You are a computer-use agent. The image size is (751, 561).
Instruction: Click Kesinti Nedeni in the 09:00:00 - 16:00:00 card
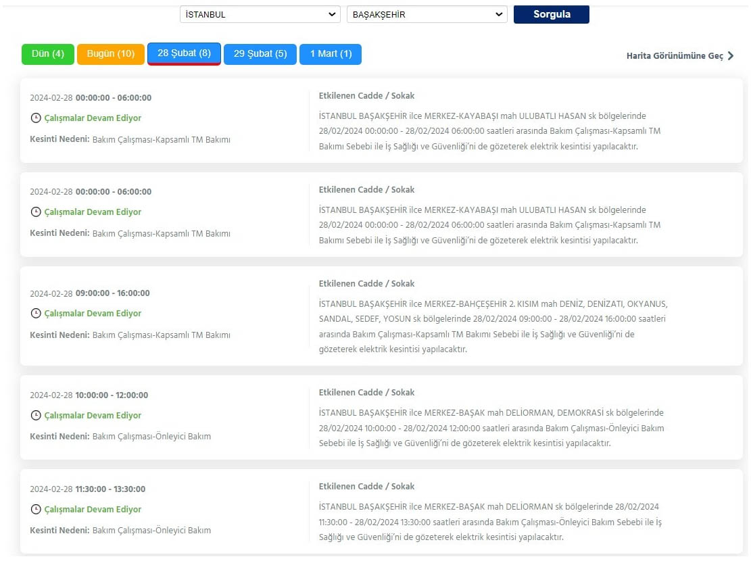coord(59,335)
